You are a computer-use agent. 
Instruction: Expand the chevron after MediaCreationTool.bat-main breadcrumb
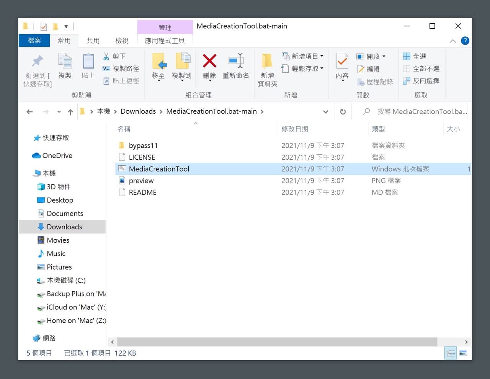[262, 112]
